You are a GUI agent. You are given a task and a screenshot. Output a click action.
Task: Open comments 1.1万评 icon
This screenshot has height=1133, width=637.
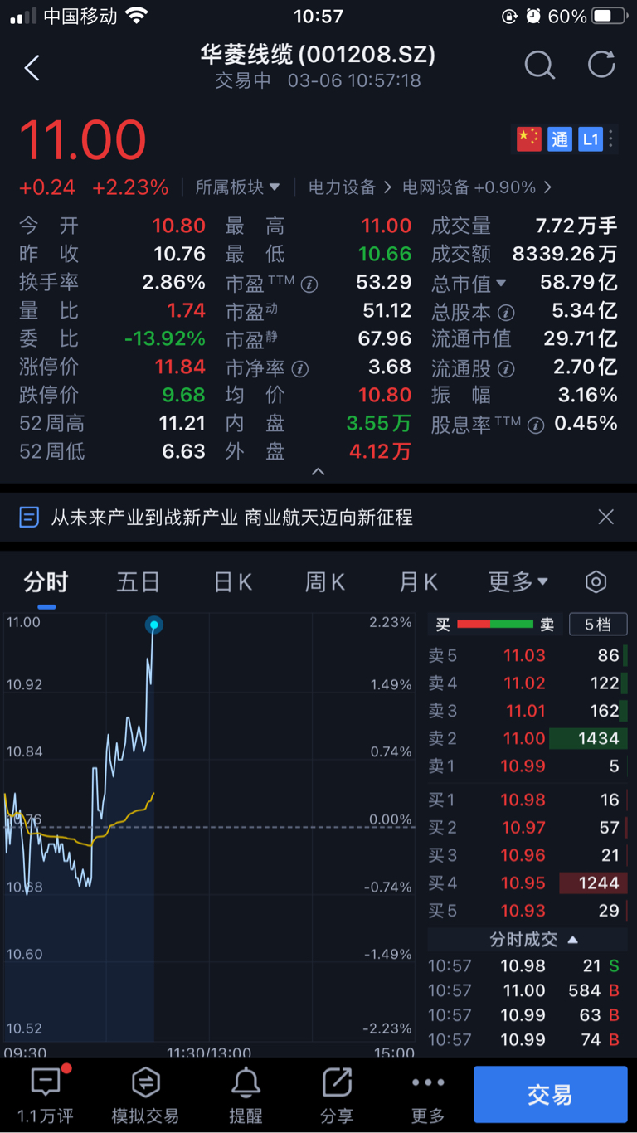(x=46, y=1093)
